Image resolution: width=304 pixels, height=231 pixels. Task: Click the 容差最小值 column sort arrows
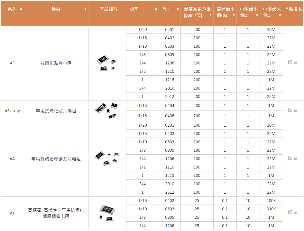(234, 15)
